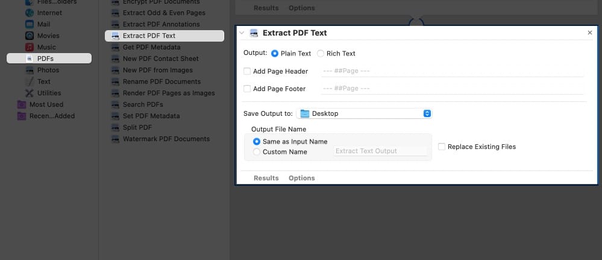This screenshot has height=260, width=602.
Task: Click the Rename PDF Documents action icon
Action: click(x=115, y=82)
